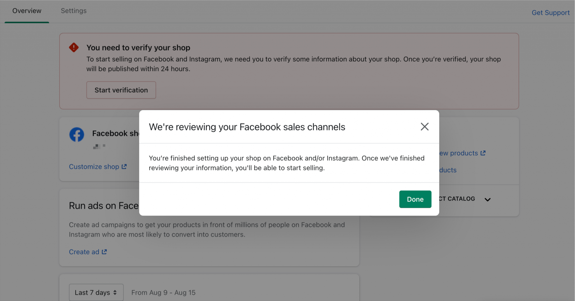Click the Start verification button
The image size is (575, 301).
tap(121, 90)
